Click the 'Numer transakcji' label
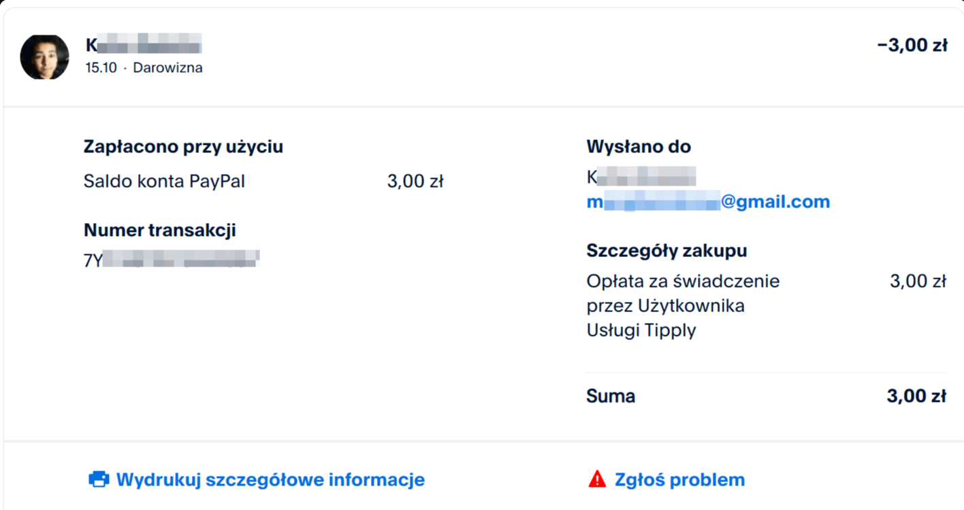This screenshot has height=510, width=964. click(x=160, y=230)
